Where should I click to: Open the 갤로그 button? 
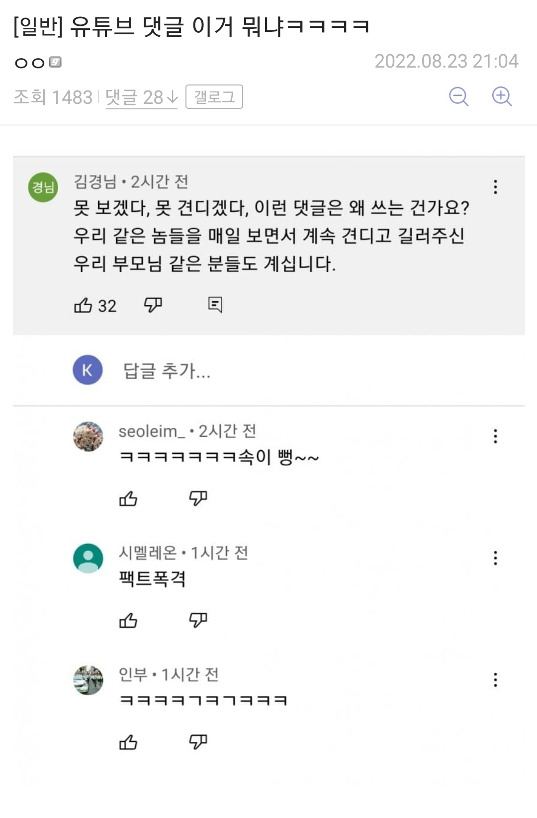[x=214, y=96]
